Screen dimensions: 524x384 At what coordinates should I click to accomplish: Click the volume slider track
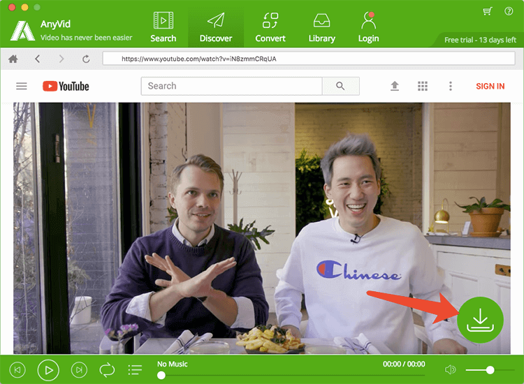click(490, 370)
